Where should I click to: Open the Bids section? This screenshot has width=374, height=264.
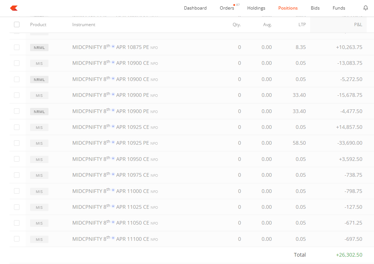tap(315, 8)
